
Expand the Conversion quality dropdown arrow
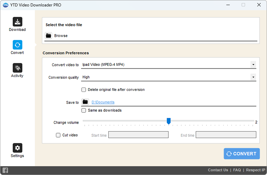tap(253, 77)
